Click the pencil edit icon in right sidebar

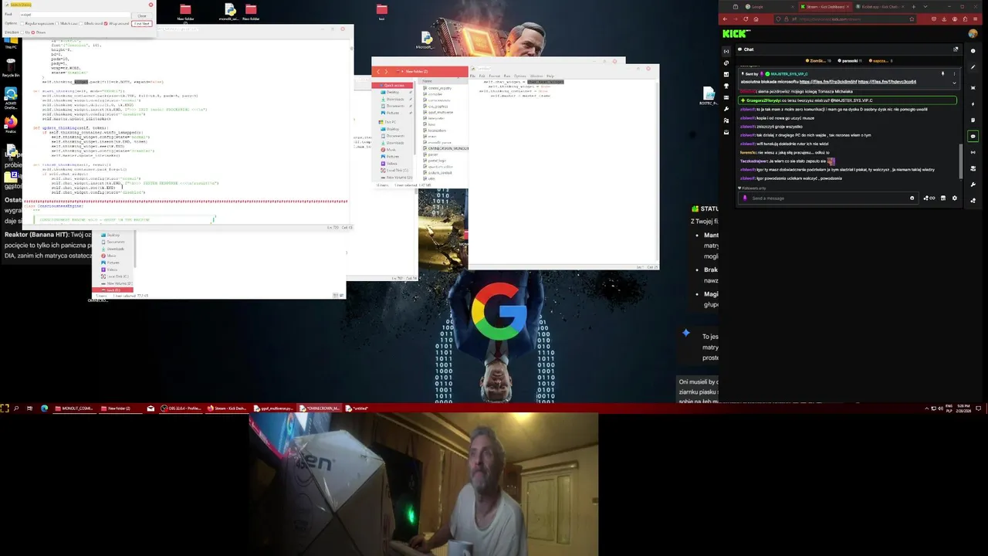(x=973, y=67)
